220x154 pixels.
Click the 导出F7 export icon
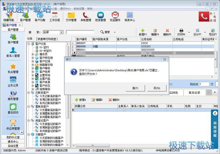point(213,32)
